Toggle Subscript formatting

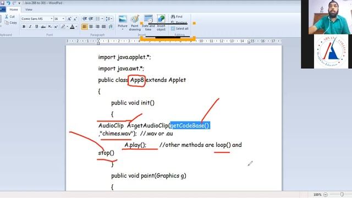pyautogui.click(x=50, y=27)
